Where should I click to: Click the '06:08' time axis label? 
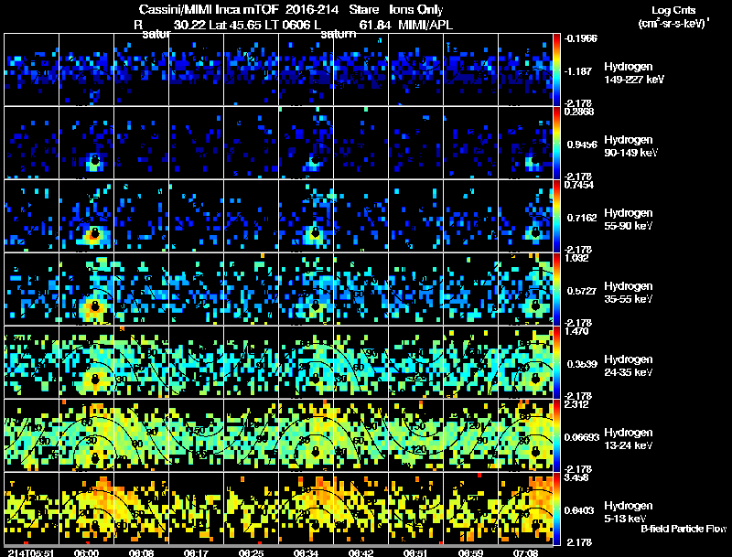[141, 552]
